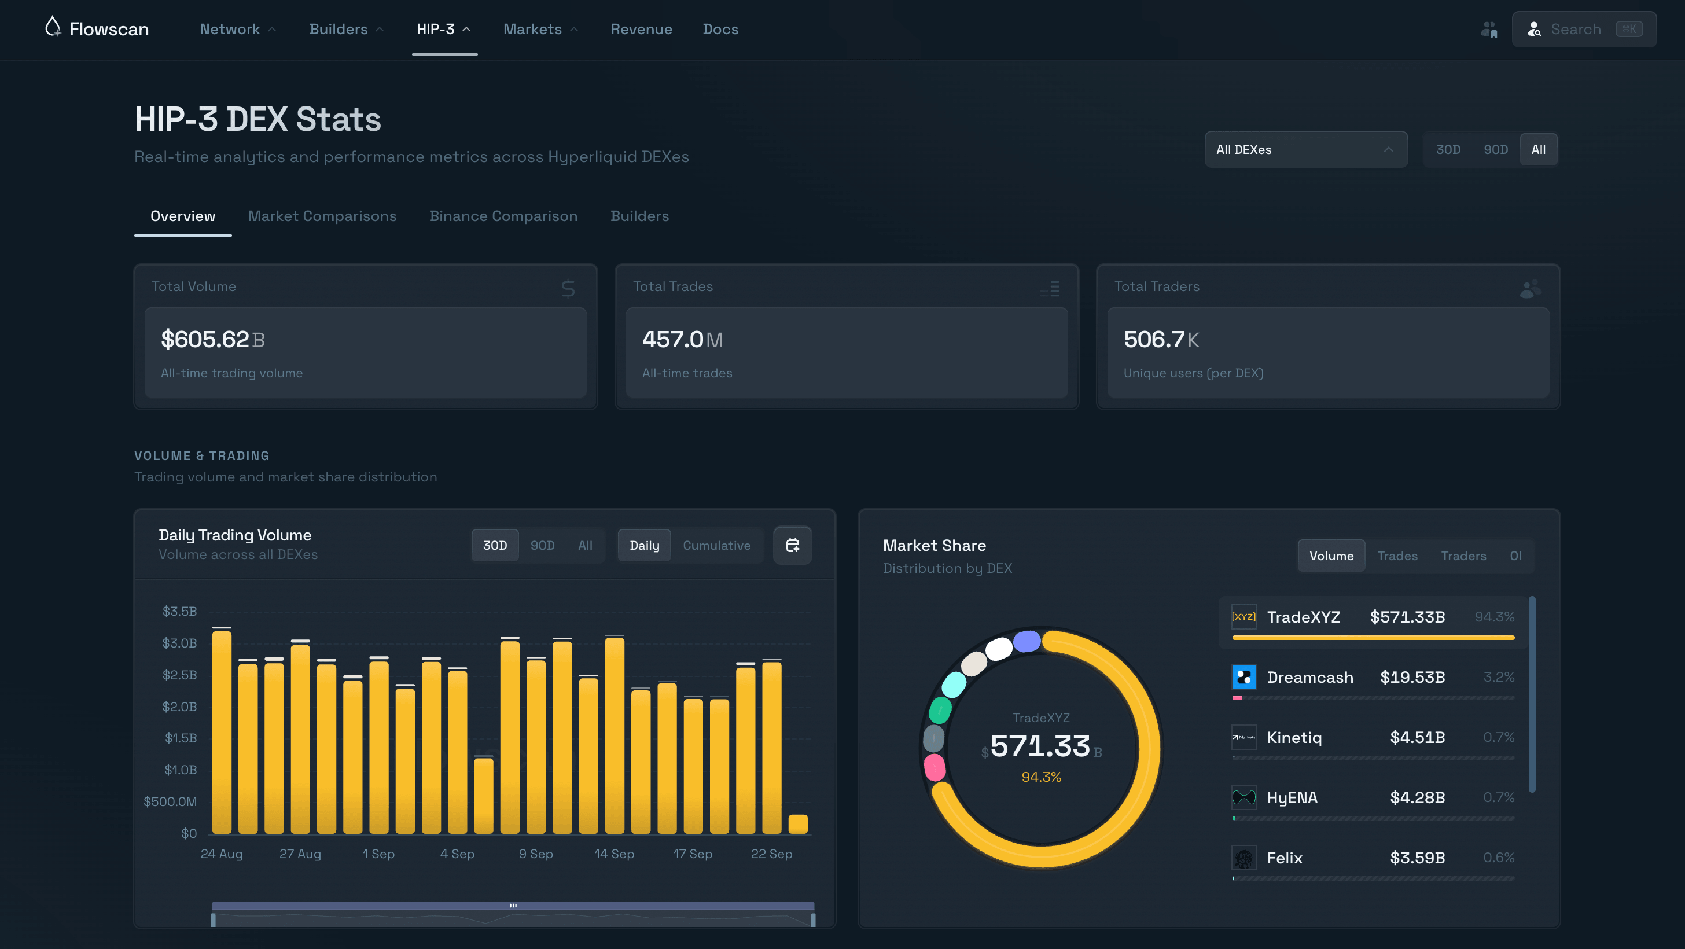Click the Kinetiq logo icon
1685x949 pixels.
point(1243,737)
